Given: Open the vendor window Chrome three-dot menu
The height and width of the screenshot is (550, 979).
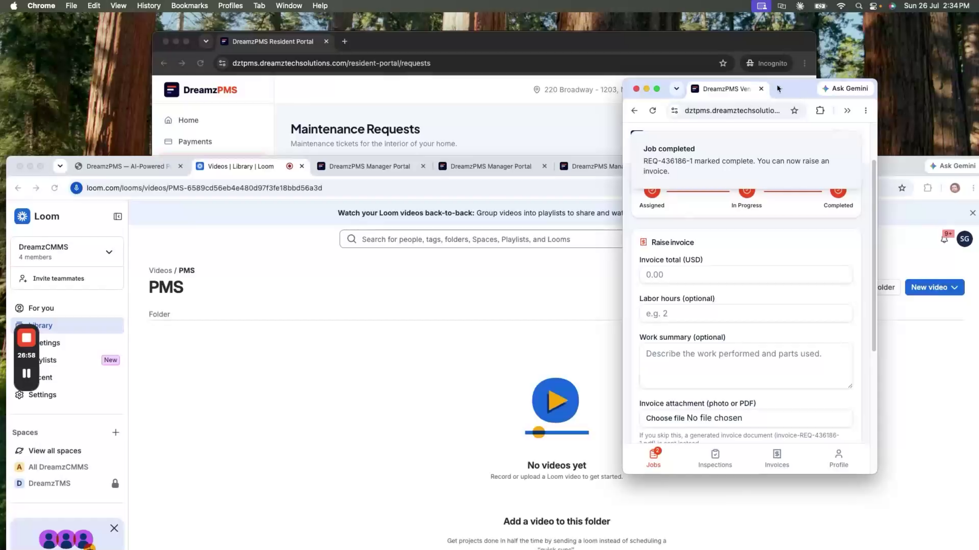Looking at the screenshot, I should (866, 110).
